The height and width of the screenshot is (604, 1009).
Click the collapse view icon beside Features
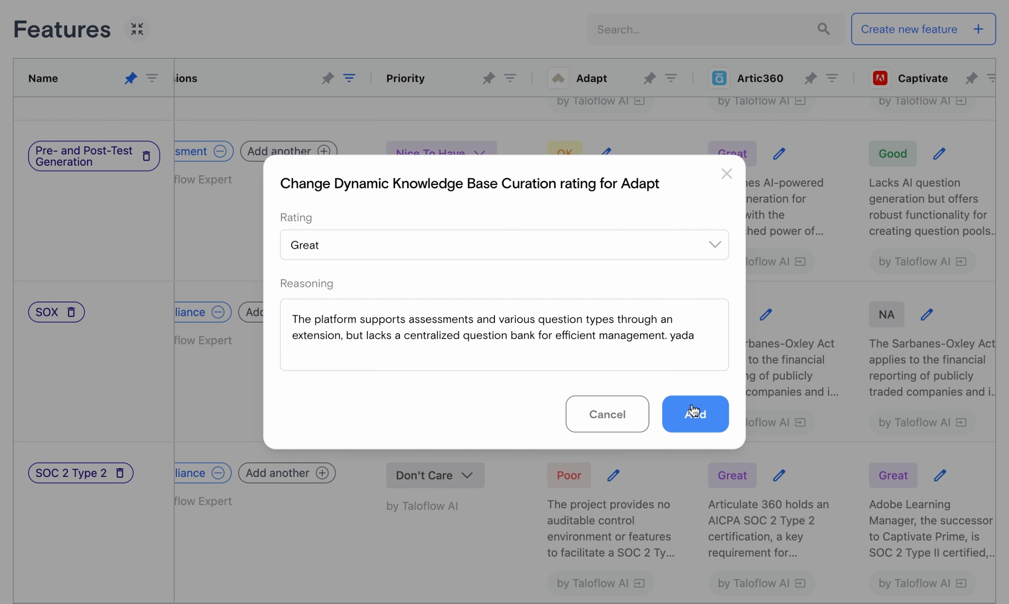(x=137, y=29)
